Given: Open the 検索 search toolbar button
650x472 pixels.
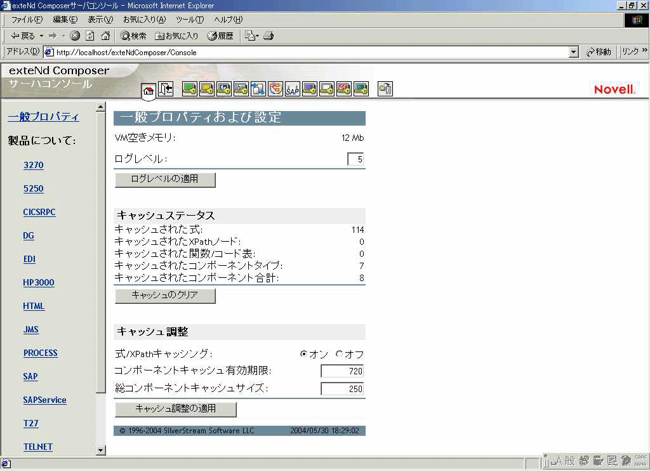Looking at the screenshot, I should pyautogui.click(x=133, y=36).
